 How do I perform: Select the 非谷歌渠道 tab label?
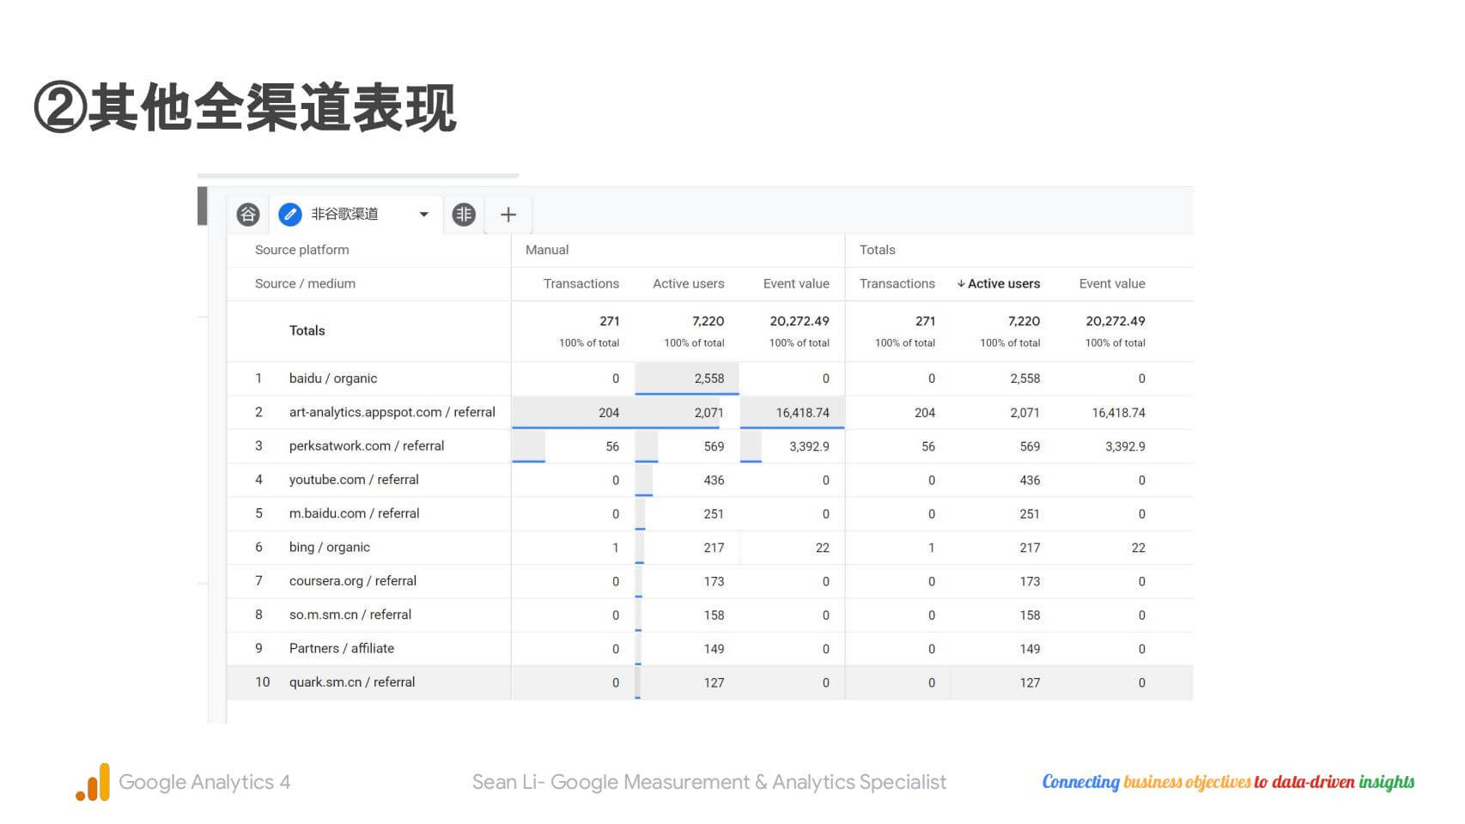[344, 215]
